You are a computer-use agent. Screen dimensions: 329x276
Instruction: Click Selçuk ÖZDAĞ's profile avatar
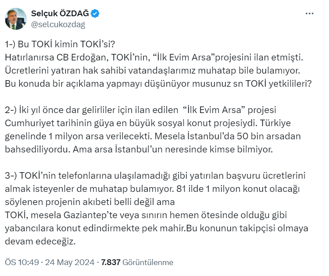(16, 19)
